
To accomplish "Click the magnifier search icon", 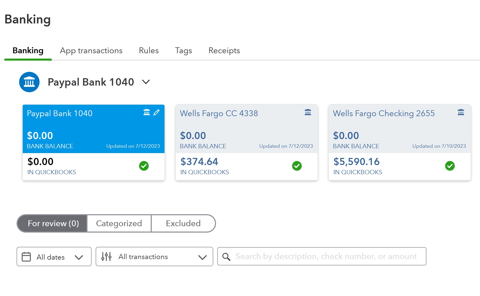I will pos(226,257).
